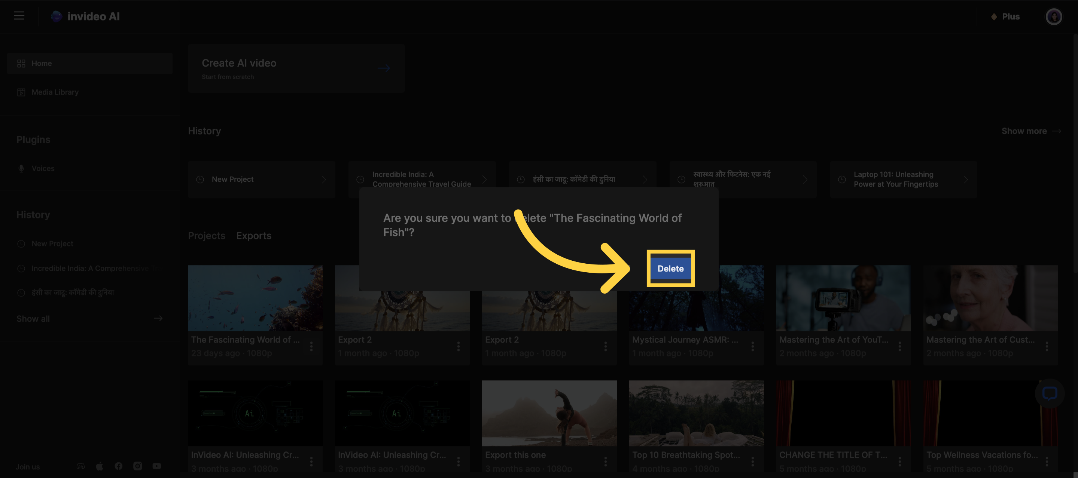Screen dimensions: 1078x478
Task: Click Show all in sidebar history
Action: pyautogui.click(x=33, y=319)
